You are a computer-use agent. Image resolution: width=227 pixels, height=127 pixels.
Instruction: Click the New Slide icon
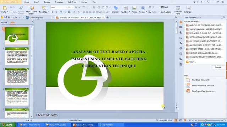point(44,8)
